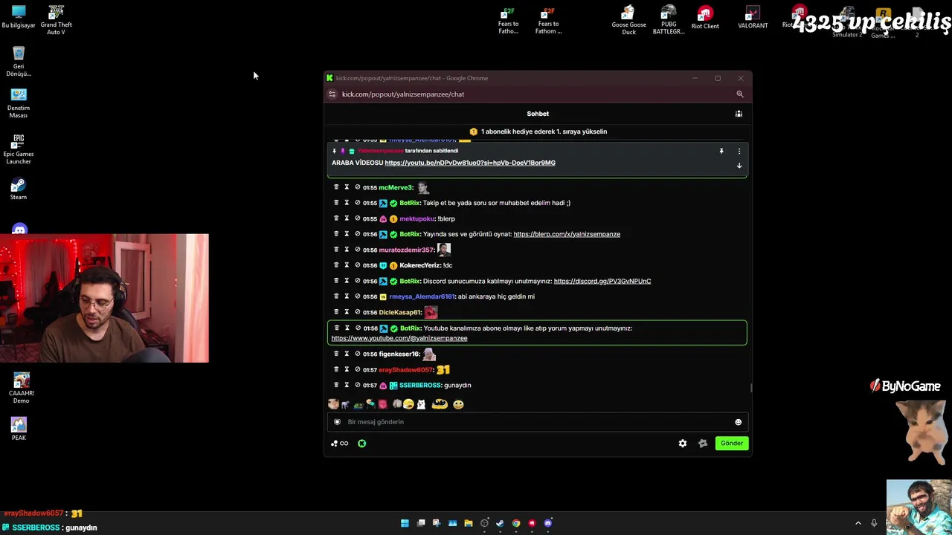Open Bu bilgisayar desktop icon

pyautogui.click(x=19, y=16)
